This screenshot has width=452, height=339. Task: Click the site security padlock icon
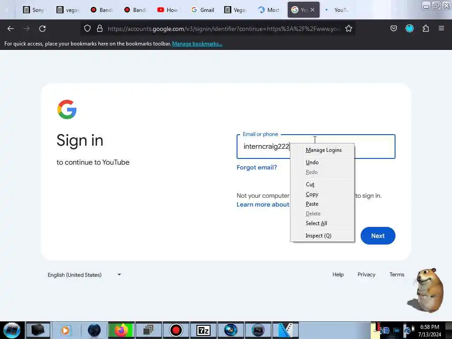pyautogui.click(x=100, y=28)
